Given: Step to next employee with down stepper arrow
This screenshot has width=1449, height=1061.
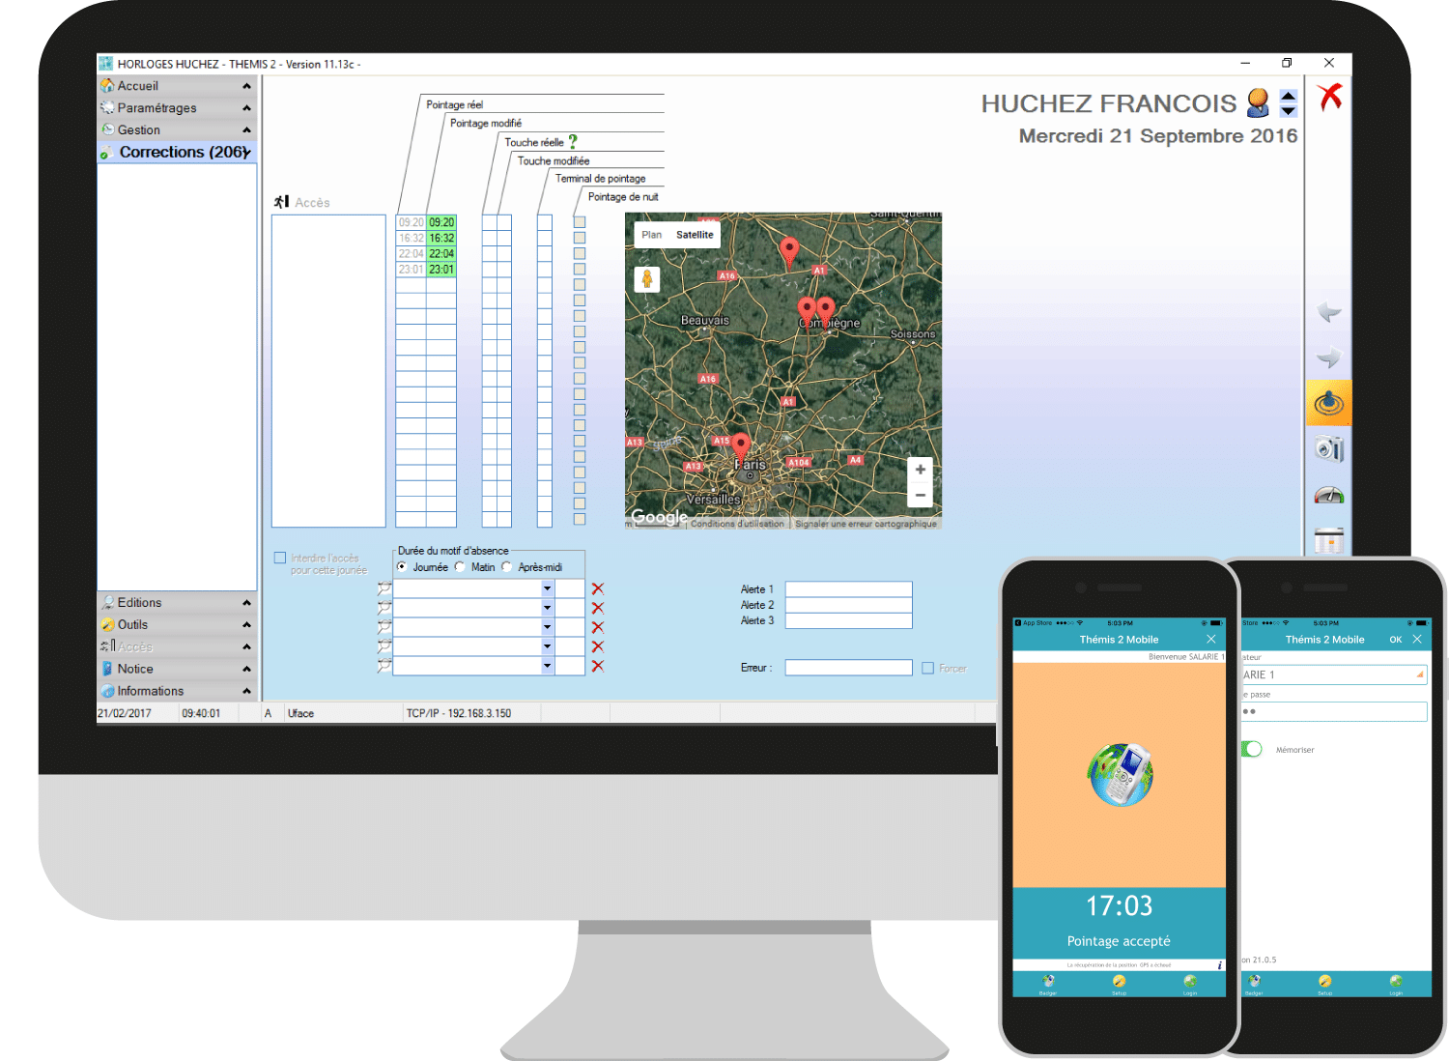Looking at the screenshot, I should (1289, 111).
